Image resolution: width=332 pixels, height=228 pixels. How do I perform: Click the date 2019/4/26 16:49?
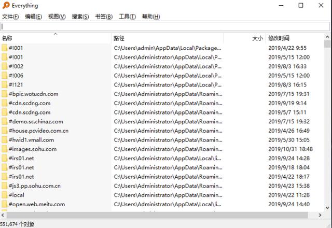coord(289,131)
